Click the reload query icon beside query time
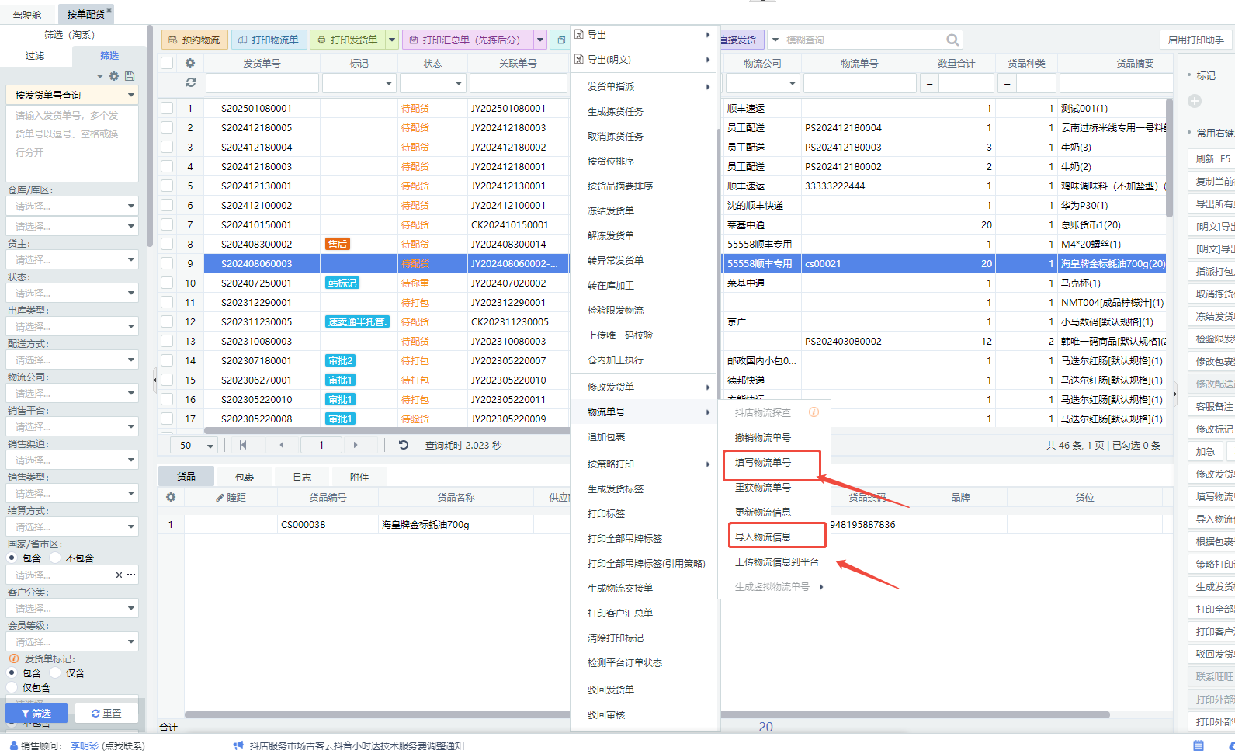 (403, 445)
